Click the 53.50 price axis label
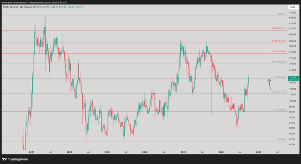301x164 pixels. tap(292, 133)
